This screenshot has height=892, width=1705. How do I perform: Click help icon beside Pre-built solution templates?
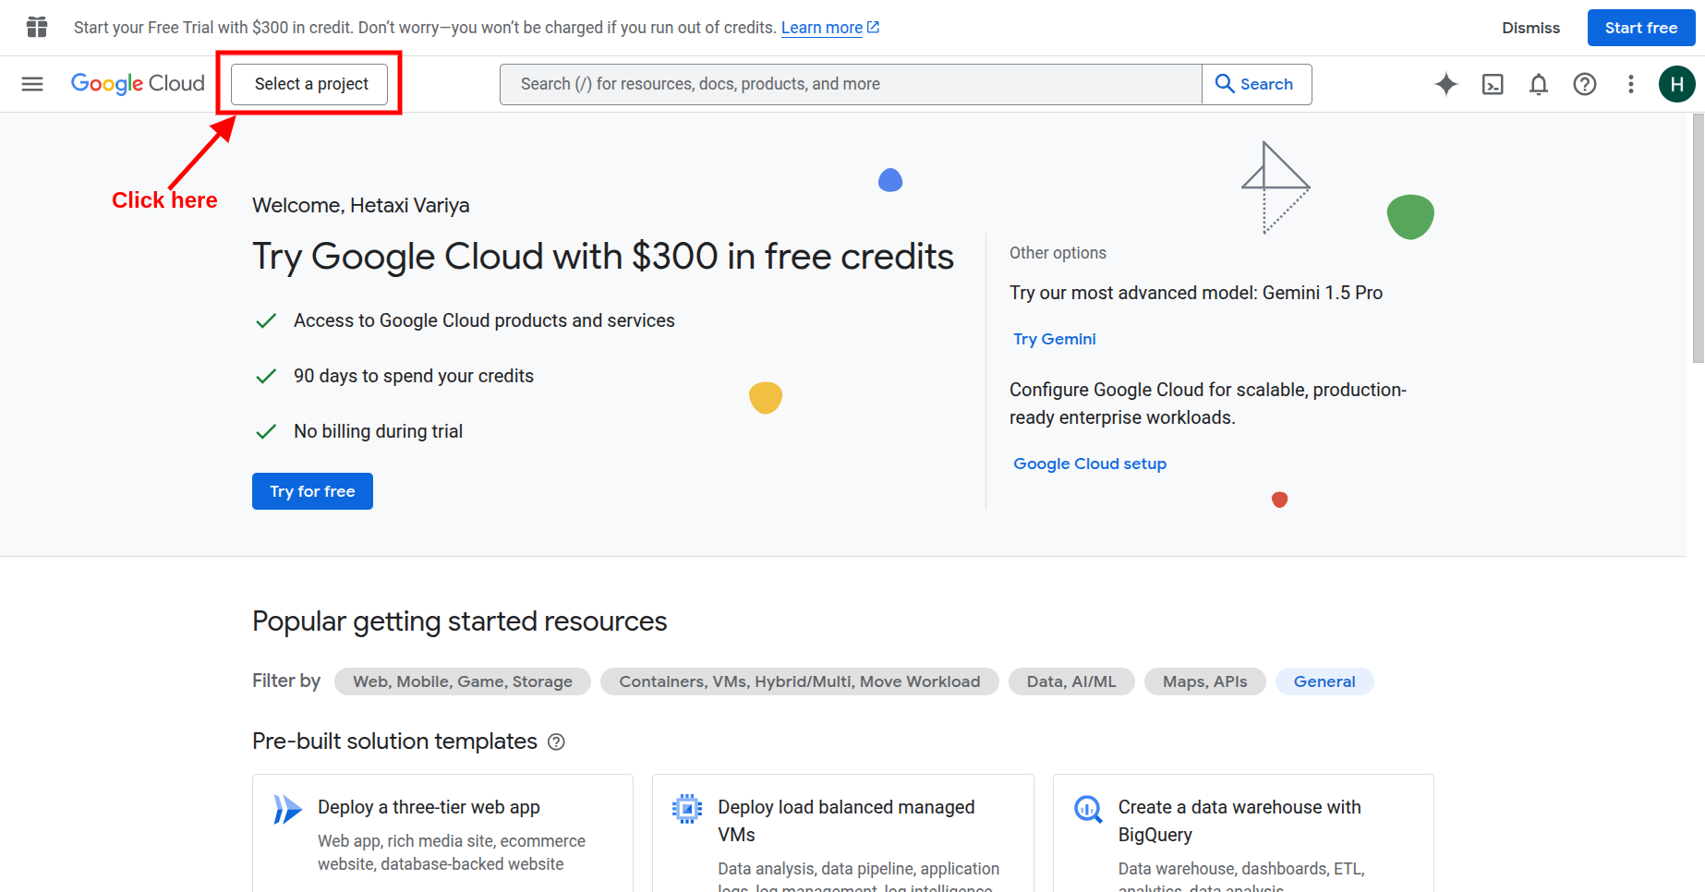556,741
